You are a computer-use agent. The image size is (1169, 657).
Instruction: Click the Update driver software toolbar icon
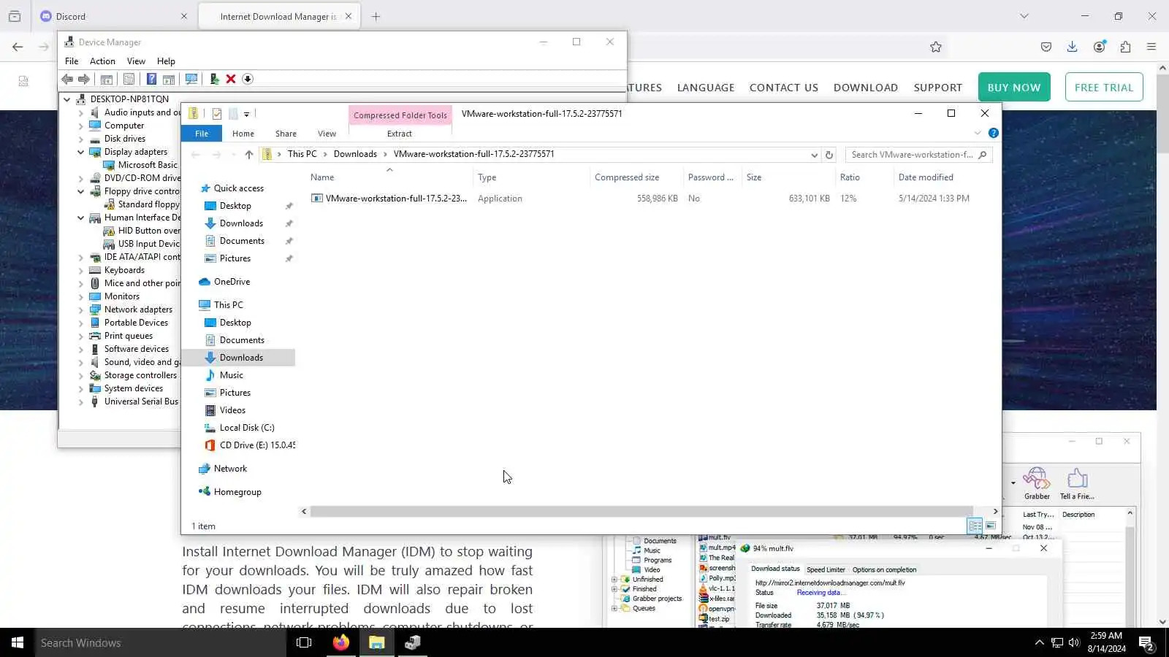(214, 79)
